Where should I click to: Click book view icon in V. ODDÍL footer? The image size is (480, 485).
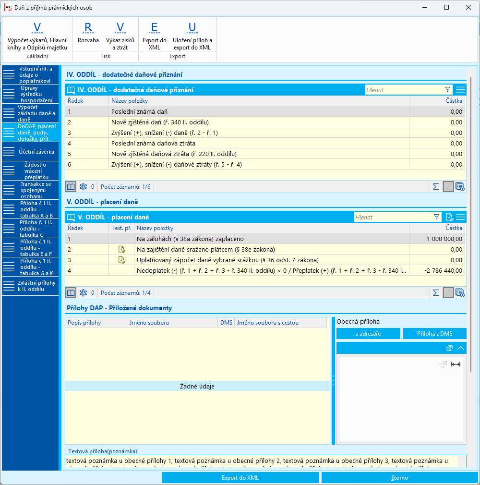pyautogui.click(x=71, y=292)
